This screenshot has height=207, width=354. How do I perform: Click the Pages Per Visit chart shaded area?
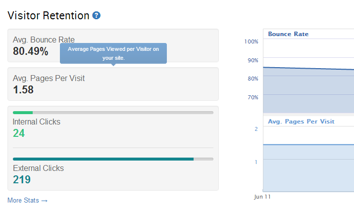pyautogui.click(x=308, y=168)
